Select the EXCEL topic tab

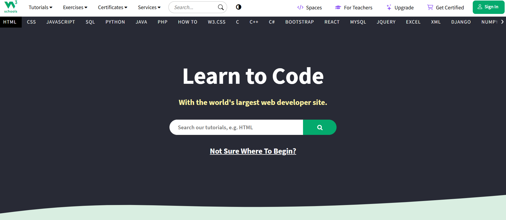413,22
